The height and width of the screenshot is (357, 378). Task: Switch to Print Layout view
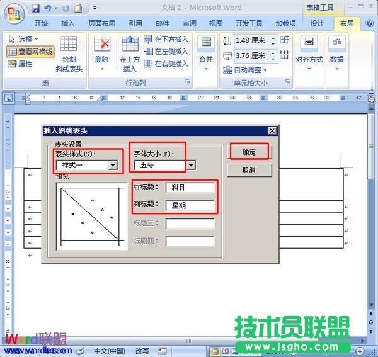[x=215, y=351]
